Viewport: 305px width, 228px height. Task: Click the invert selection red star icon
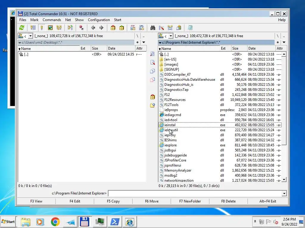click(x=82, y=28)
